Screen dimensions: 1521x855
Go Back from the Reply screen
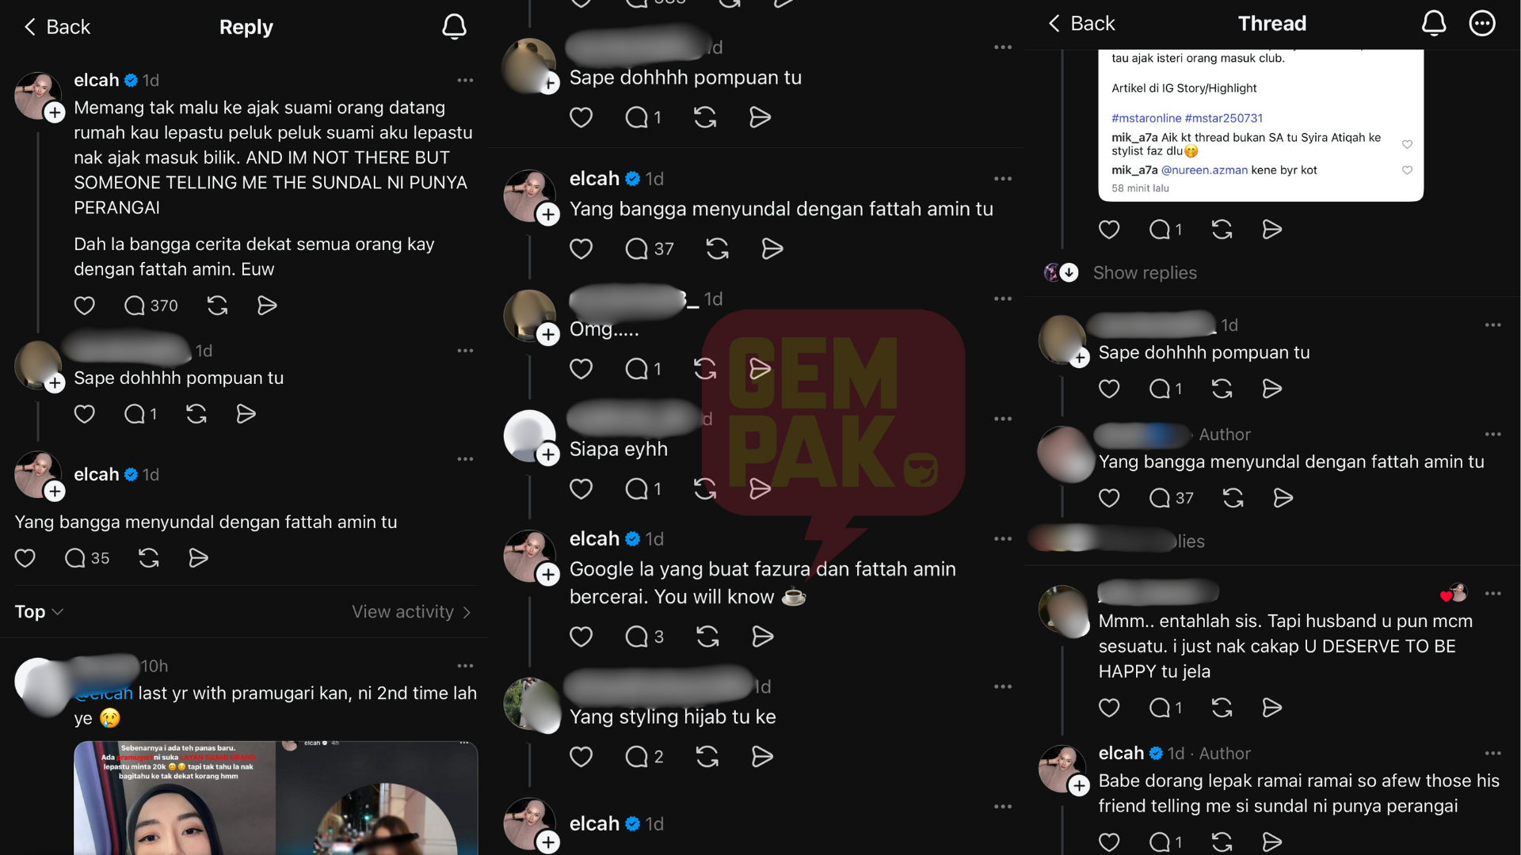coord(57,27)
